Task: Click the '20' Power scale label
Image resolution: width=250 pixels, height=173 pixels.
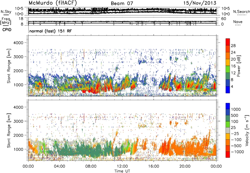Action: point(233,59)
